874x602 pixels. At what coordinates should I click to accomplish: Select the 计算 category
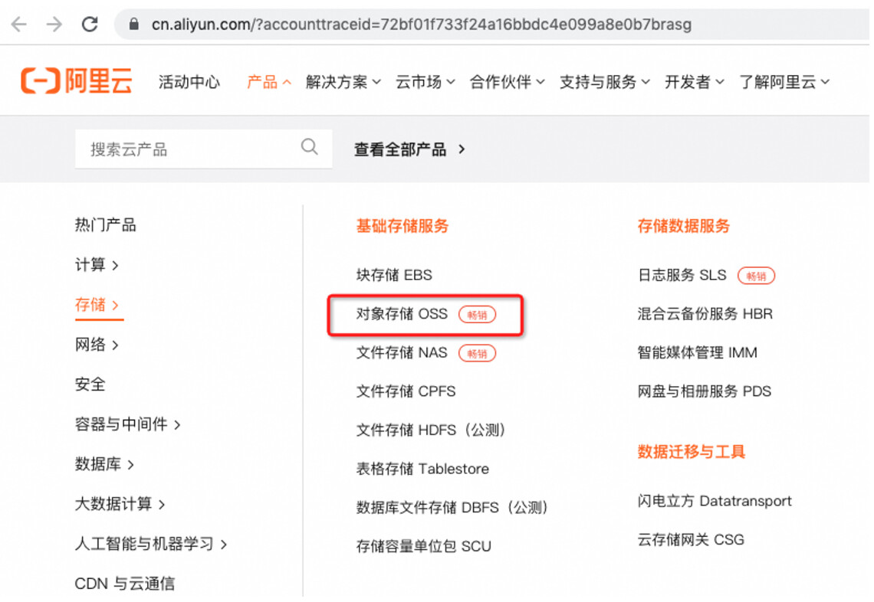97,264
